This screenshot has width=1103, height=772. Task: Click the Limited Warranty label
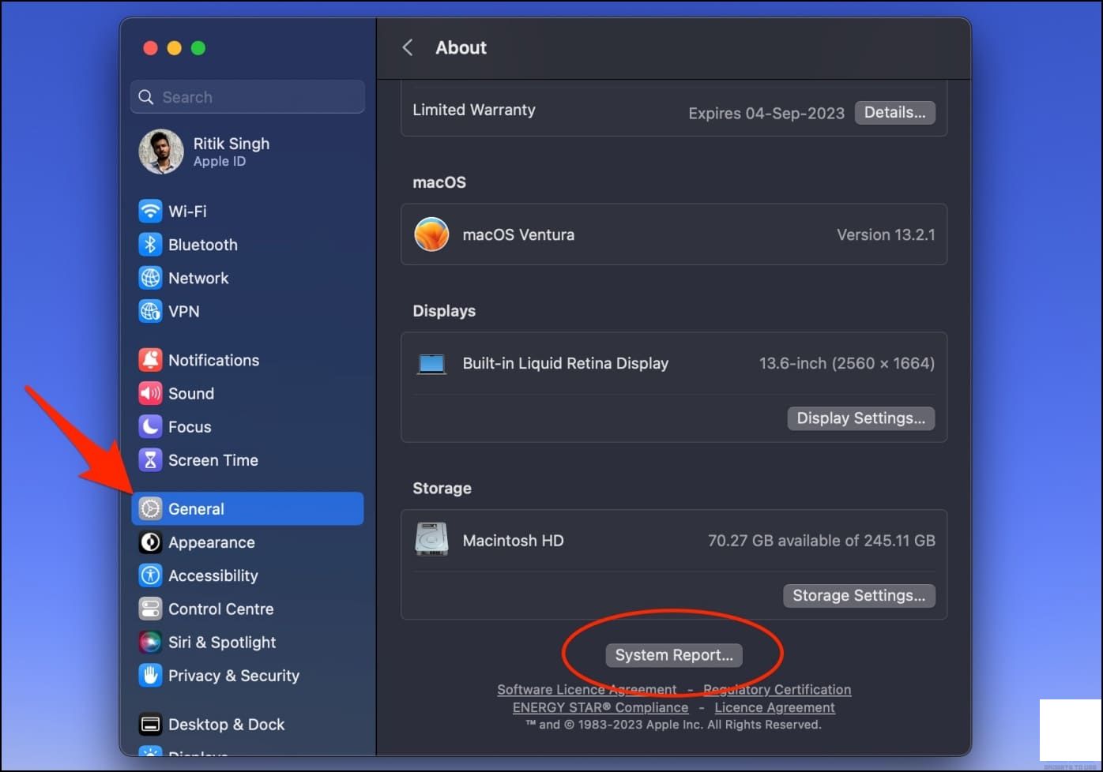[x=474, y=110]
